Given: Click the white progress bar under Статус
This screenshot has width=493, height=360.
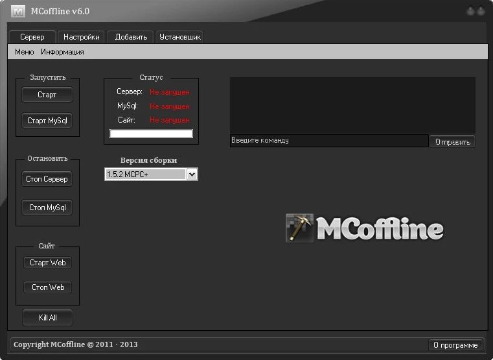Looking at the screenshot, I should [151, 134].
